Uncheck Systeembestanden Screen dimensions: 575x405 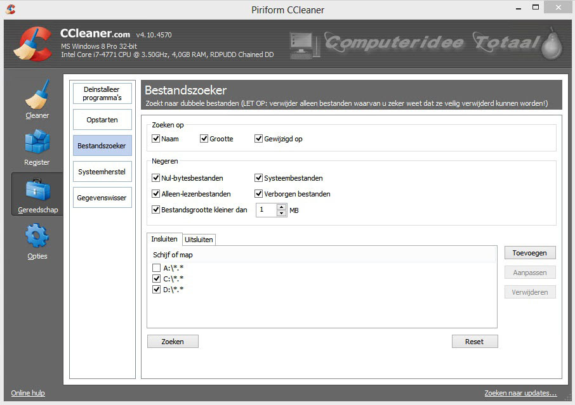click(x=258, y=178)
